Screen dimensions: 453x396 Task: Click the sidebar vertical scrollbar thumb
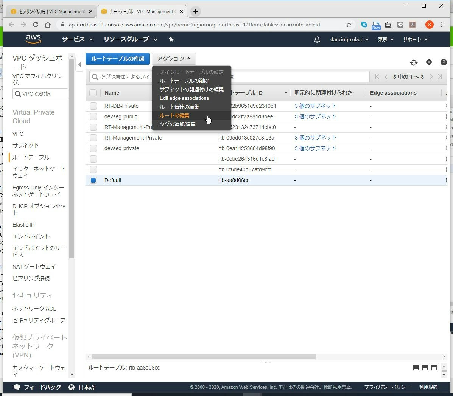coord(72,159)
